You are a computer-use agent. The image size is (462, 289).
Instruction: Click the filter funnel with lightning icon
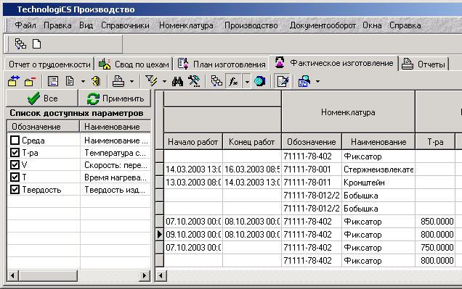click(x=151, y=81)
